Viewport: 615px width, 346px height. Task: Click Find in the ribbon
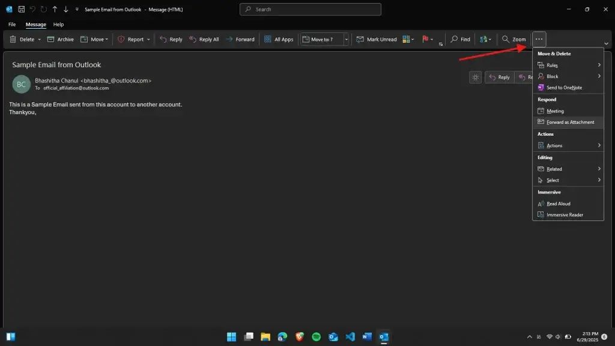[x=461, y=39]
